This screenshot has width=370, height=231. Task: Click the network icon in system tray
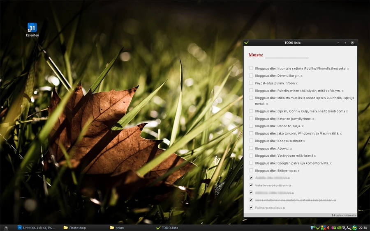click(x=312, y=228)
